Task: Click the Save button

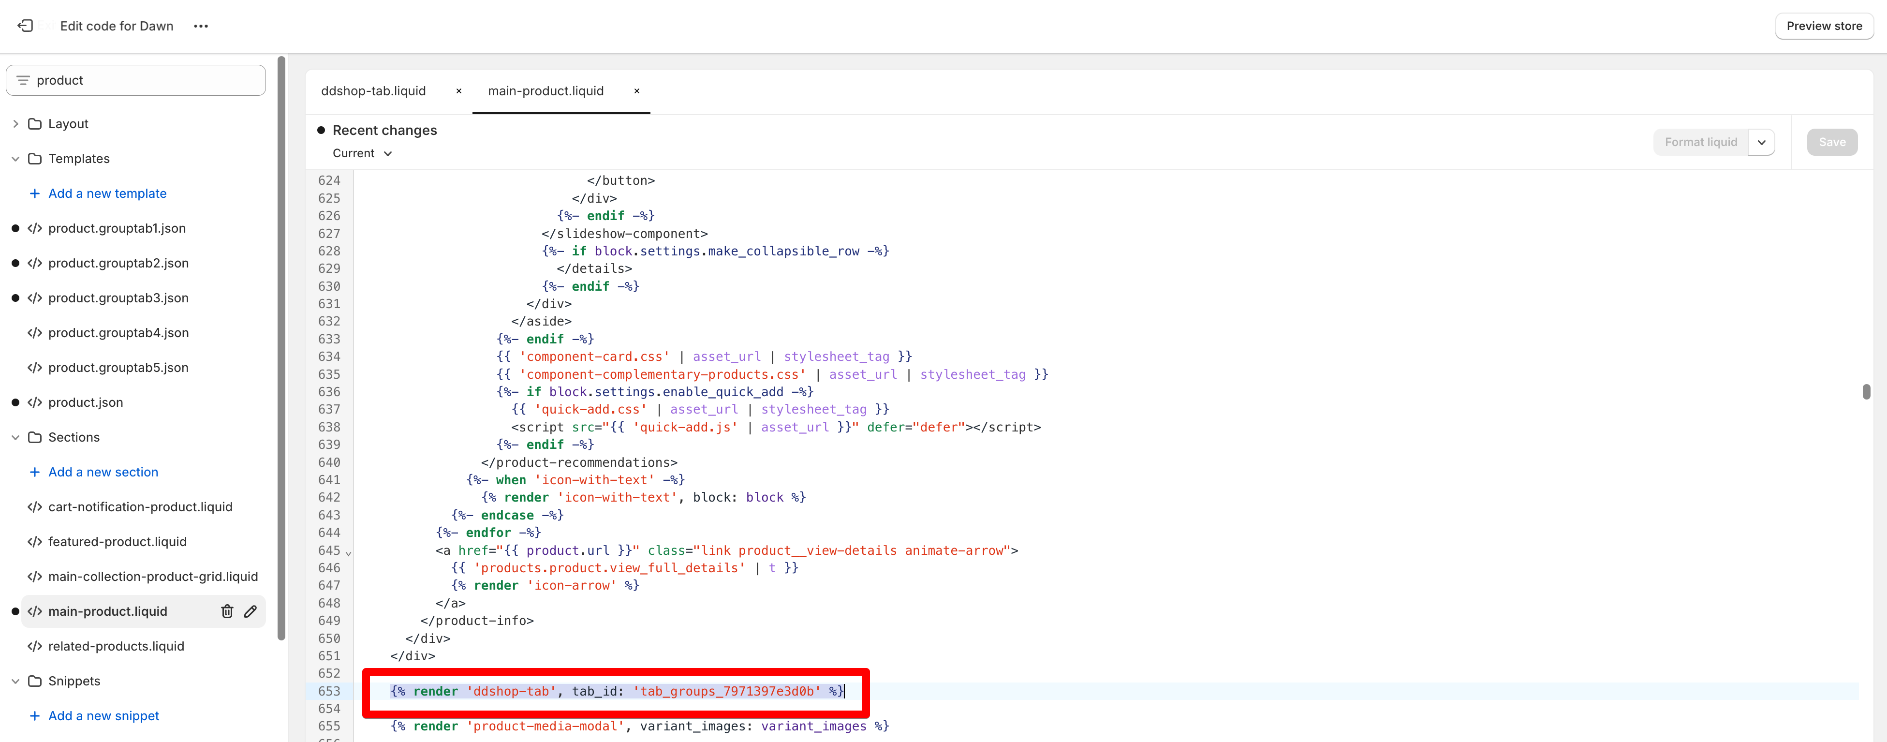Action: click(1832, 142)
